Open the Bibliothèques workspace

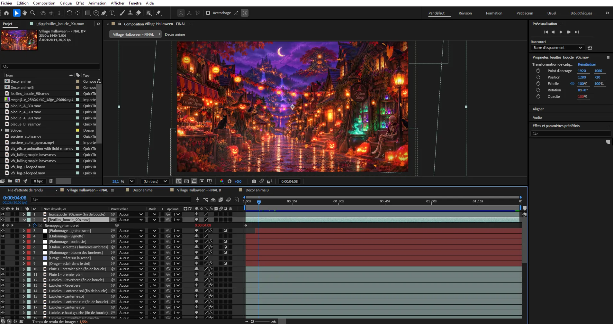[x=581, y=13]
